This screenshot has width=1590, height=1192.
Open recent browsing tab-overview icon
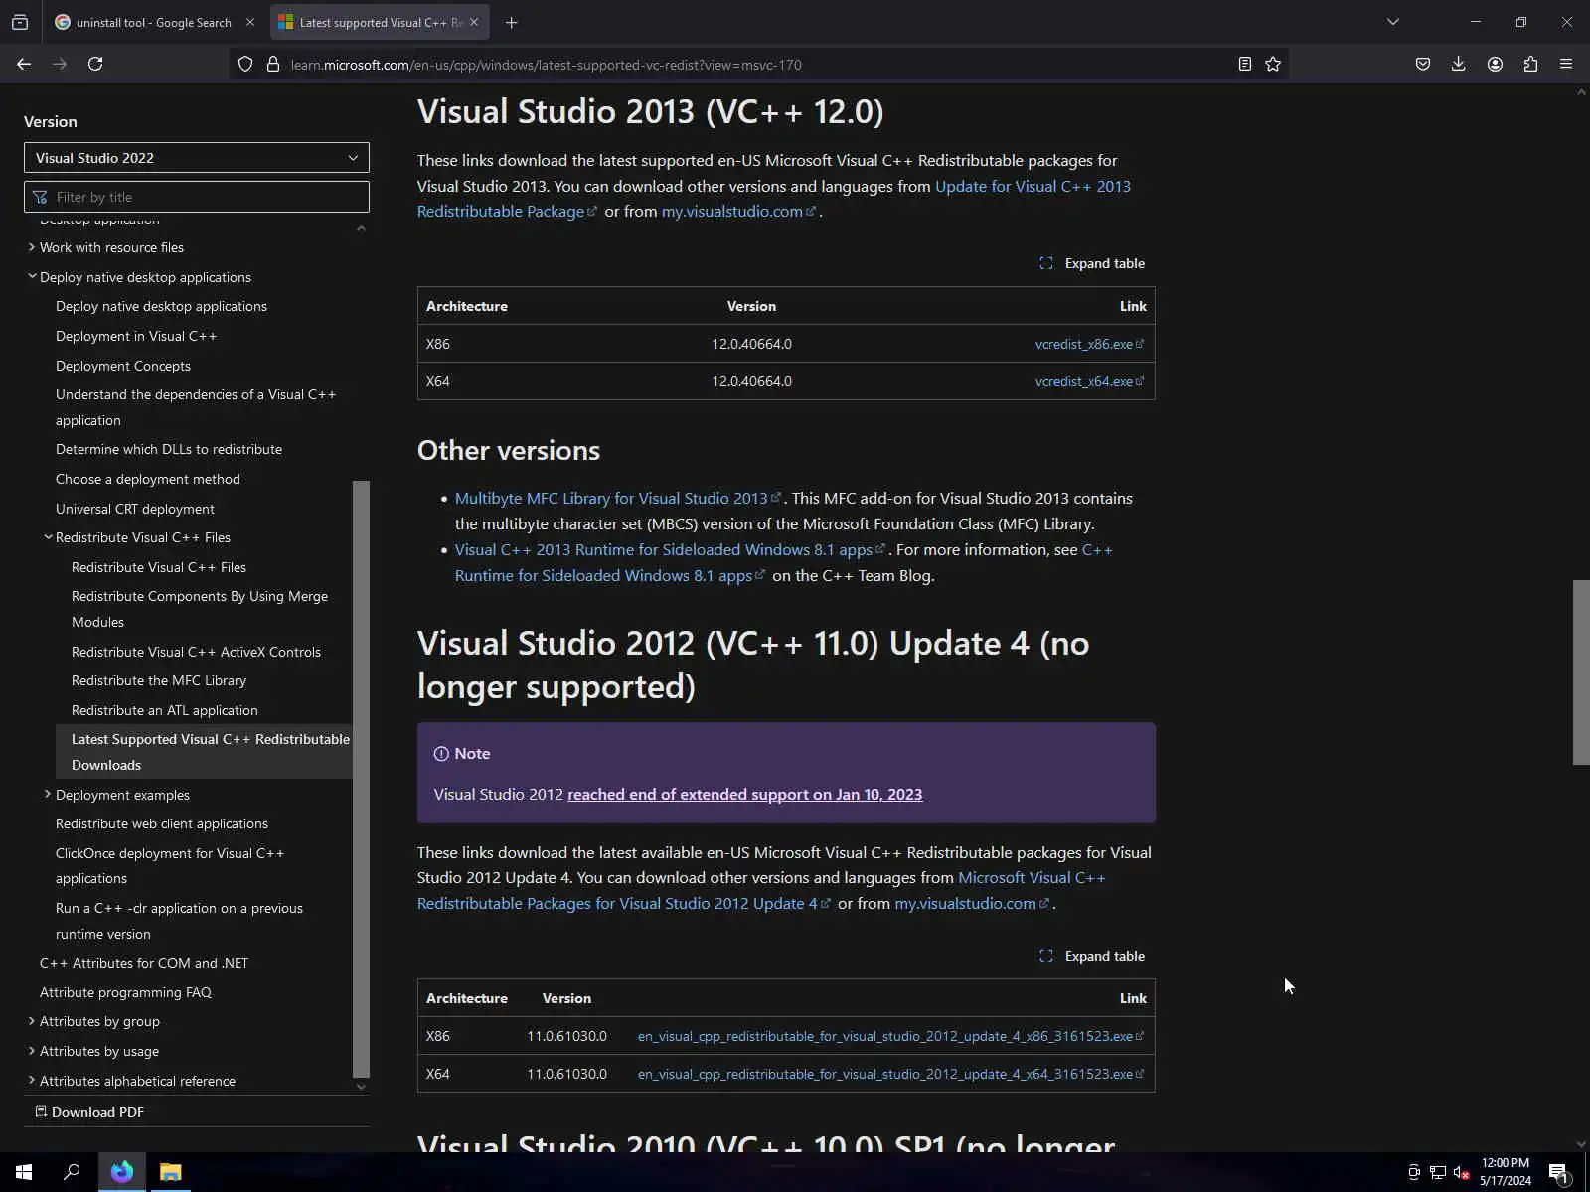(x=20, y=22)
